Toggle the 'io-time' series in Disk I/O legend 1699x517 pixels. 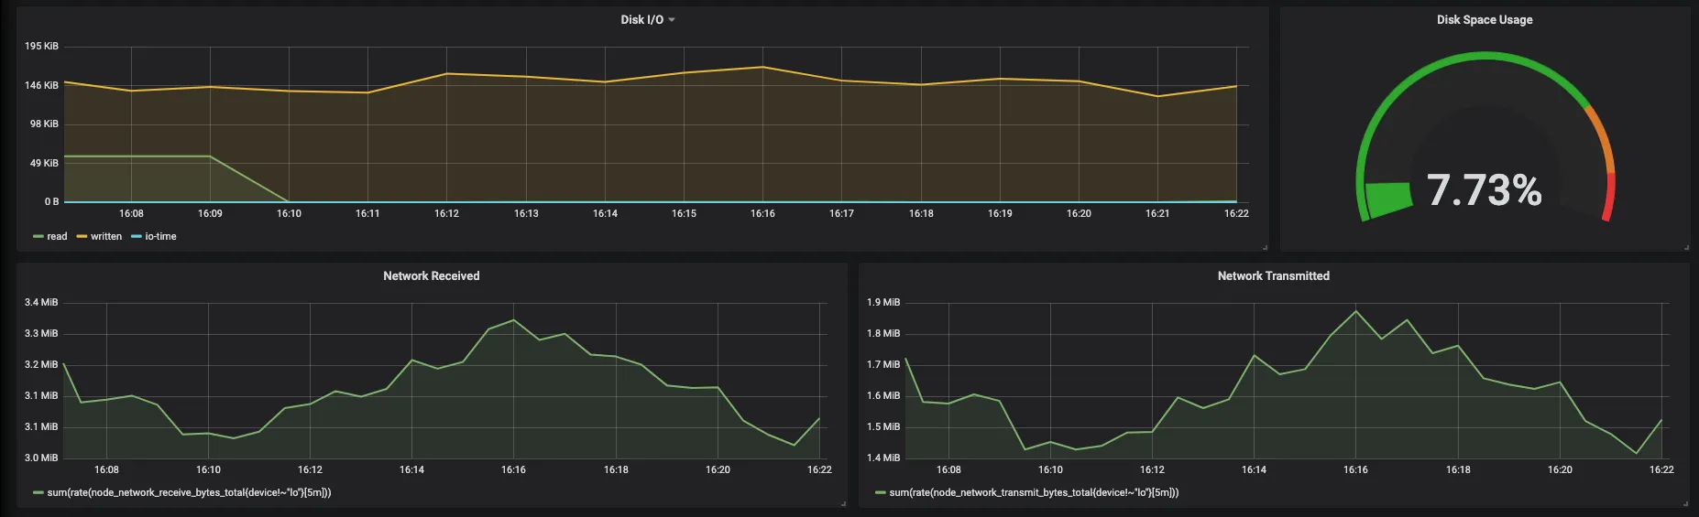(x=160, y=236)
